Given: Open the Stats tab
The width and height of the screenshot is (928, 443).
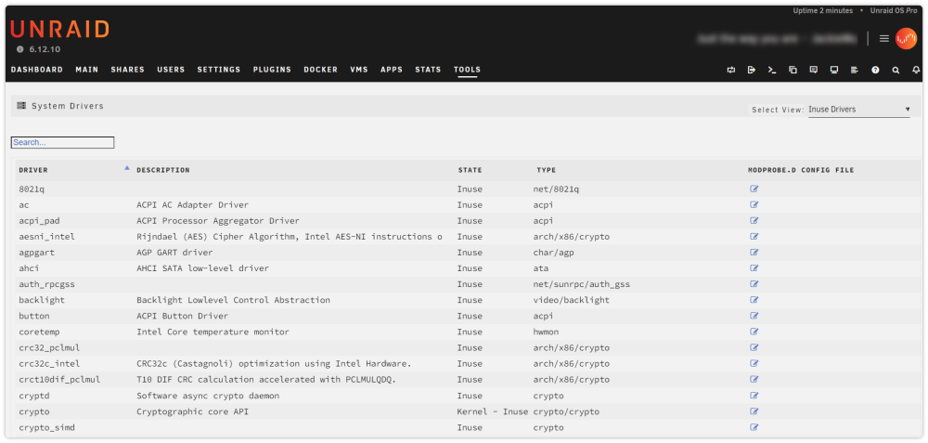Looking at the screenshot, I should pyautogui.click(x=428, y=70).
